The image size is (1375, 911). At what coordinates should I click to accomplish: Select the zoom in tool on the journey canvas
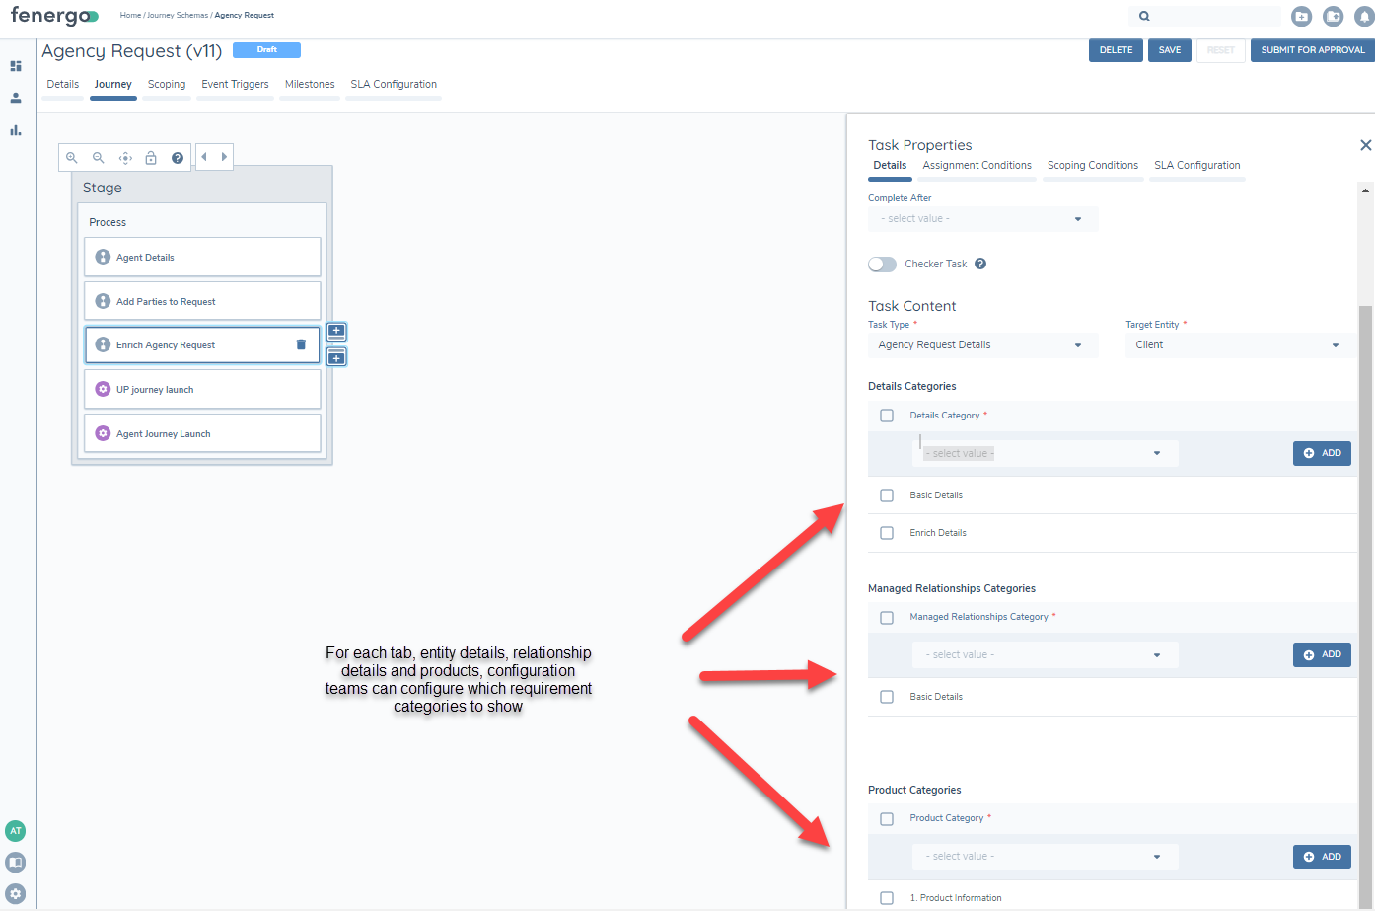coord(71,157)
